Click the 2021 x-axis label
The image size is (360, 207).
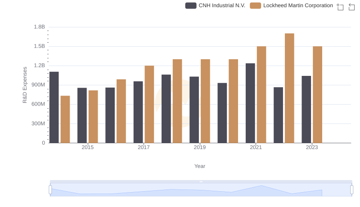point(256,147)
